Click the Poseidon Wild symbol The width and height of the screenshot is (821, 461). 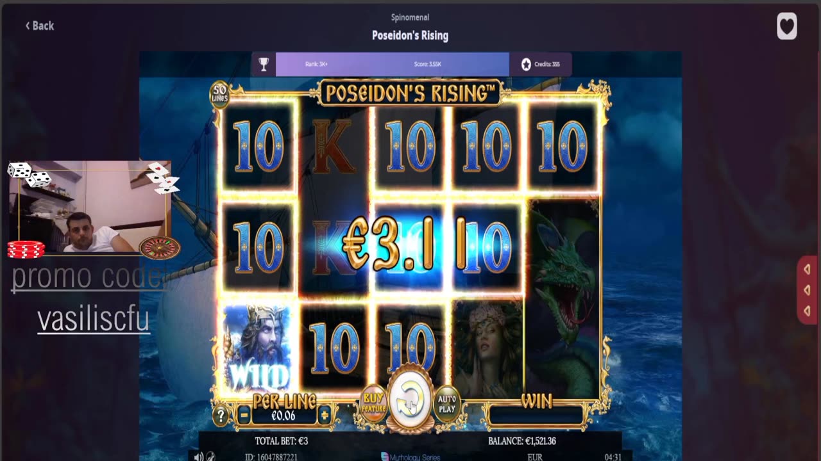[x=257, y=348]
